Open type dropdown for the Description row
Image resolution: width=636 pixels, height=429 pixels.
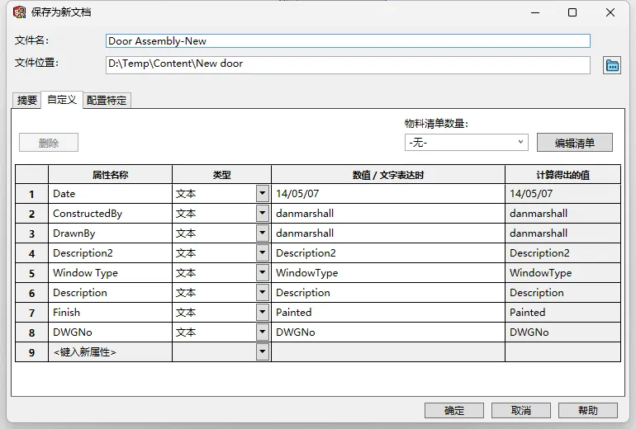click(263, 293)
